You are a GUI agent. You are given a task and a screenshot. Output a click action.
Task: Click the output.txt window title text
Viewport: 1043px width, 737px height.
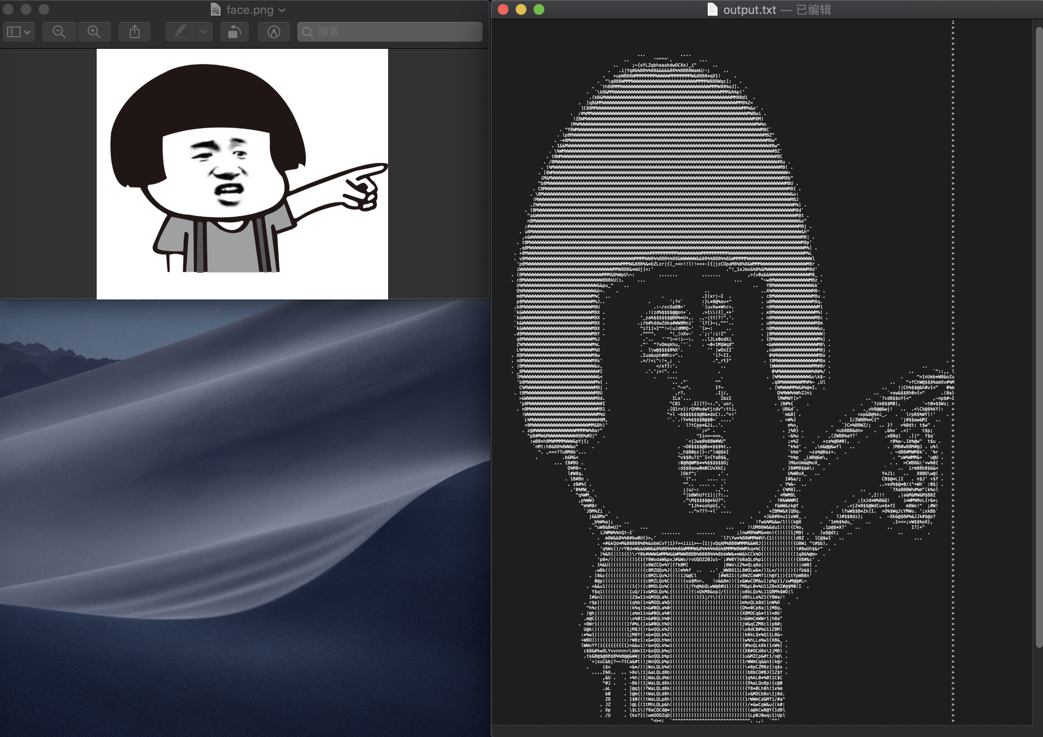point(749,9)
